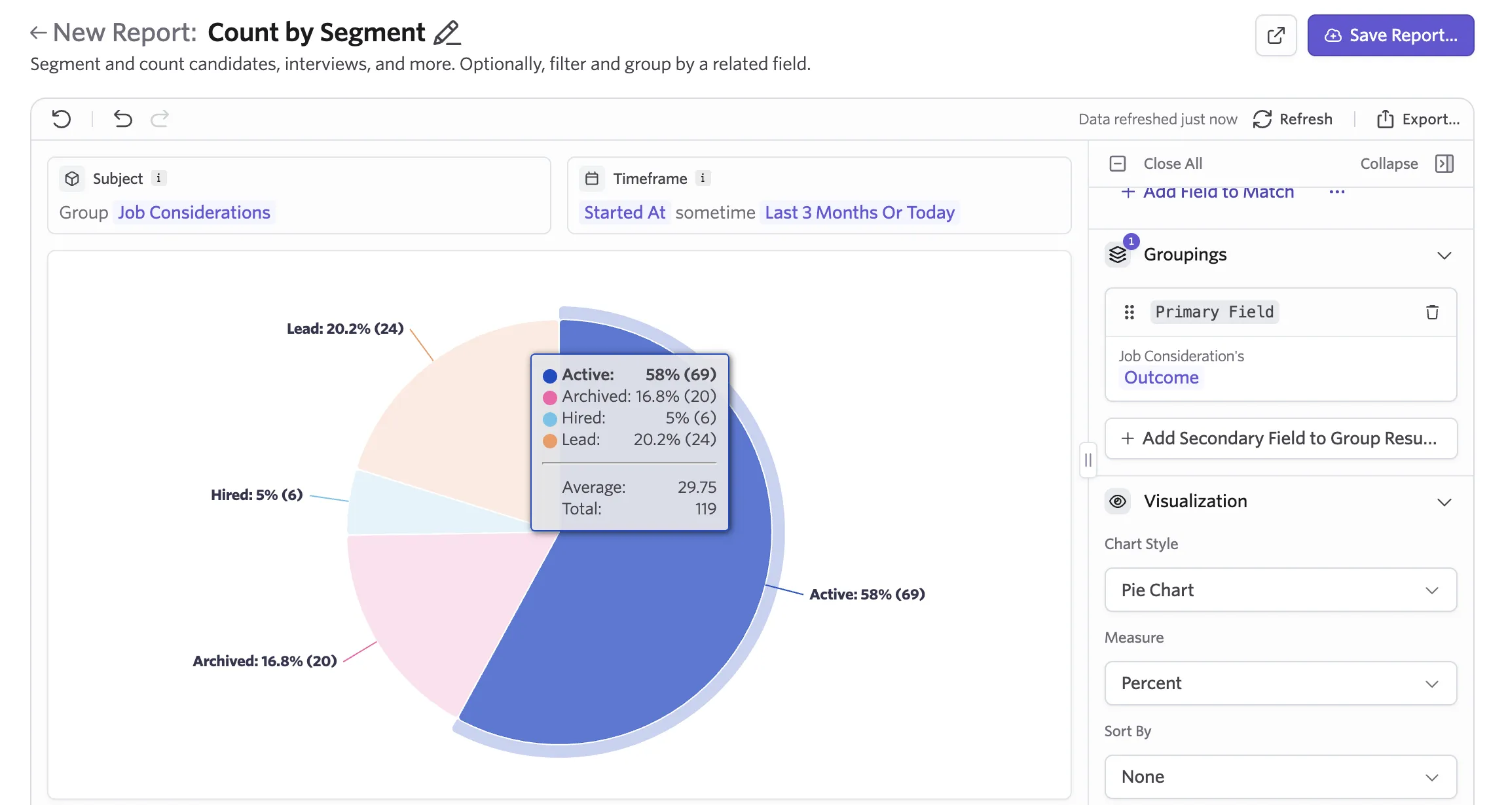Image resolution: width=1489 pixels, height=805 pixels.
Task: Change the Job Considerations subject
Action: tap(194, 213)
